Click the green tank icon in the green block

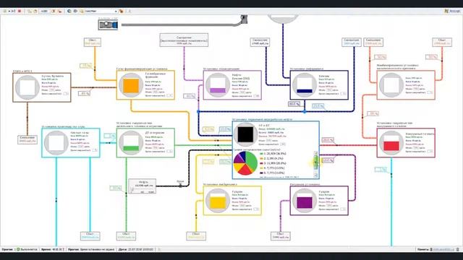pos(131,143)
